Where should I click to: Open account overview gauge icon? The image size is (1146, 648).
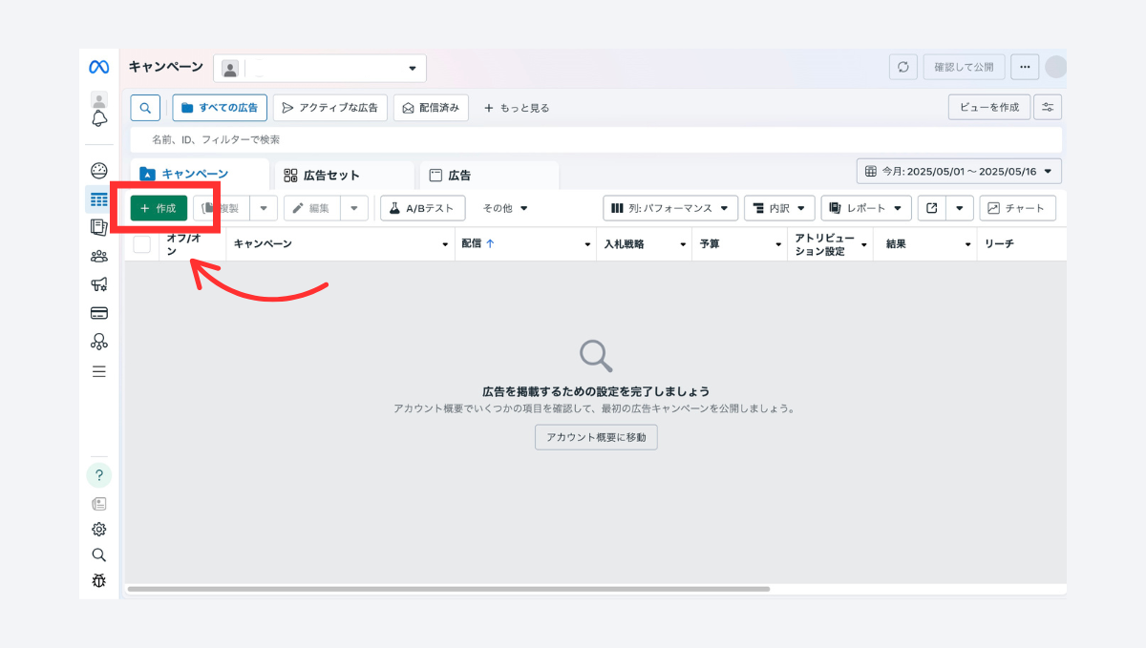click(99, 171)
